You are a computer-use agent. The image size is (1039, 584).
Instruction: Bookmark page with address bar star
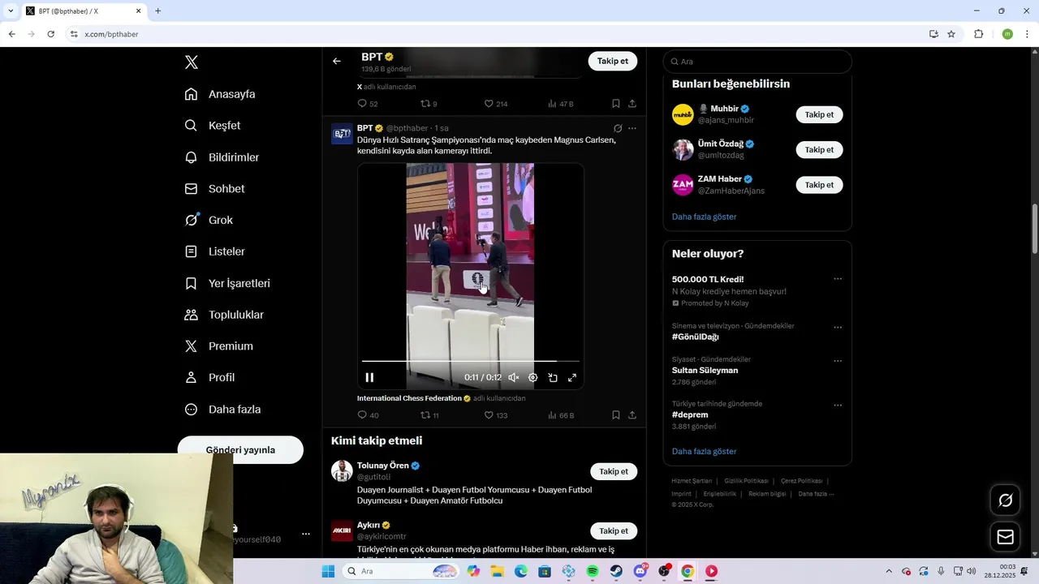(x=951, y=34)
